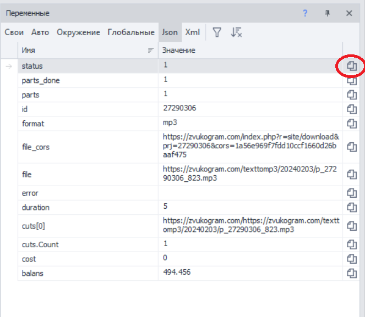Viewport: 365px width, 317px height.
Task: Switch to the Глобальные tab
Action: pos(131,32)
